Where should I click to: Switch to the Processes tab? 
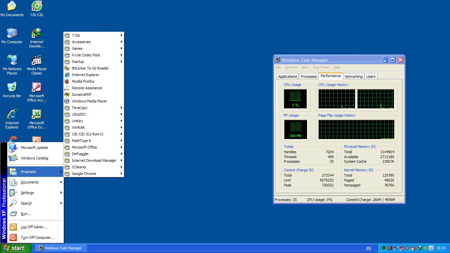pyautogui.click(x=309, y=76)
